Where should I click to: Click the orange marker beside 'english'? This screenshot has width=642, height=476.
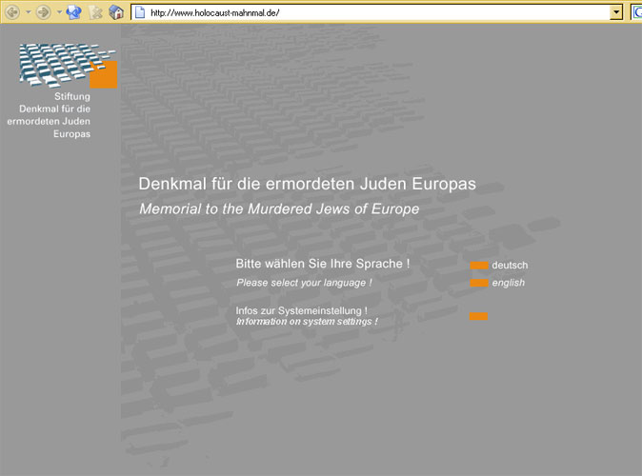(x=479, y=283)
